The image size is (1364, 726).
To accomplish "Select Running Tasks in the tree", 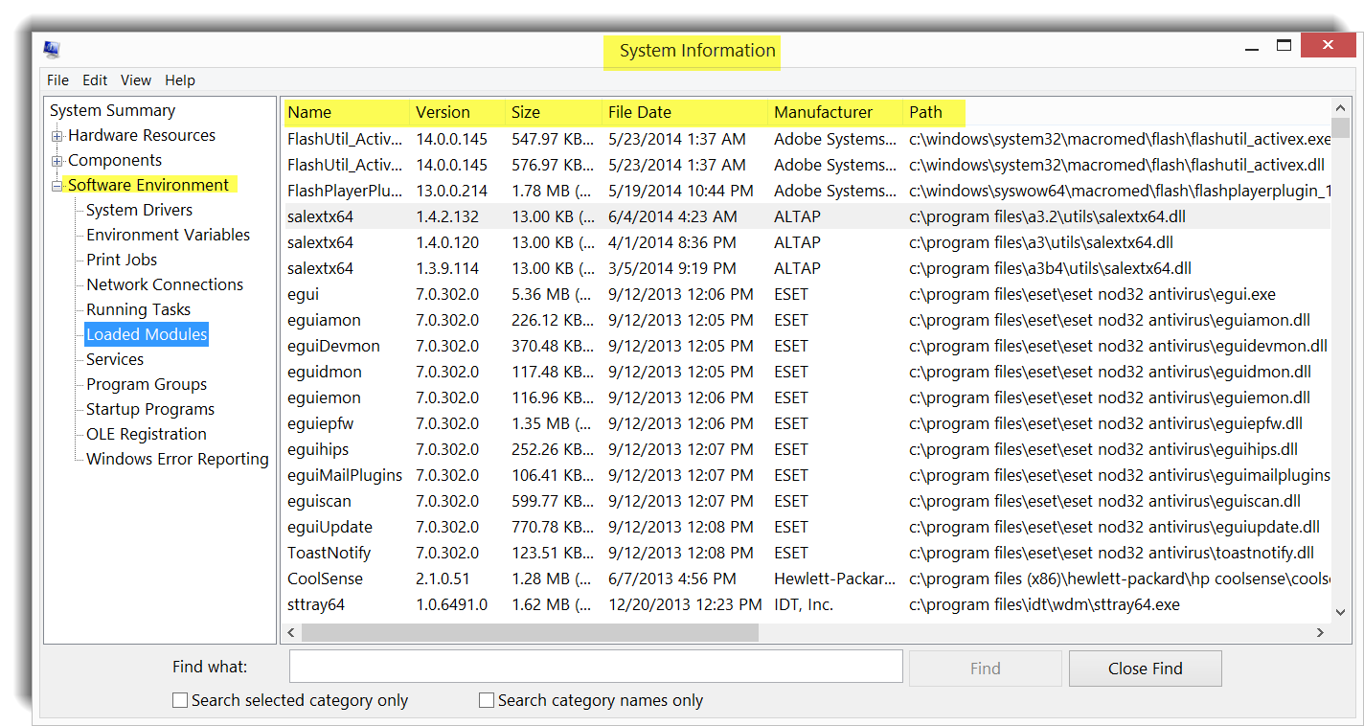I will [x=138, y=309].
